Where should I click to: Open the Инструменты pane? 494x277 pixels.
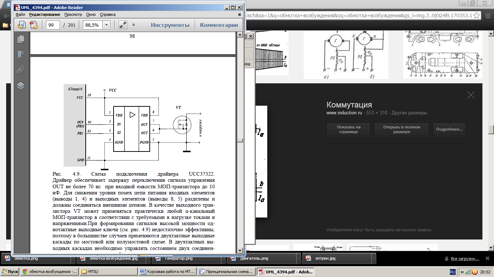[x=170, y=25]
